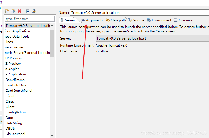209x138 pixels.
Task: Select the Eclipse Application entry
Action: click(x=18, y=31)
